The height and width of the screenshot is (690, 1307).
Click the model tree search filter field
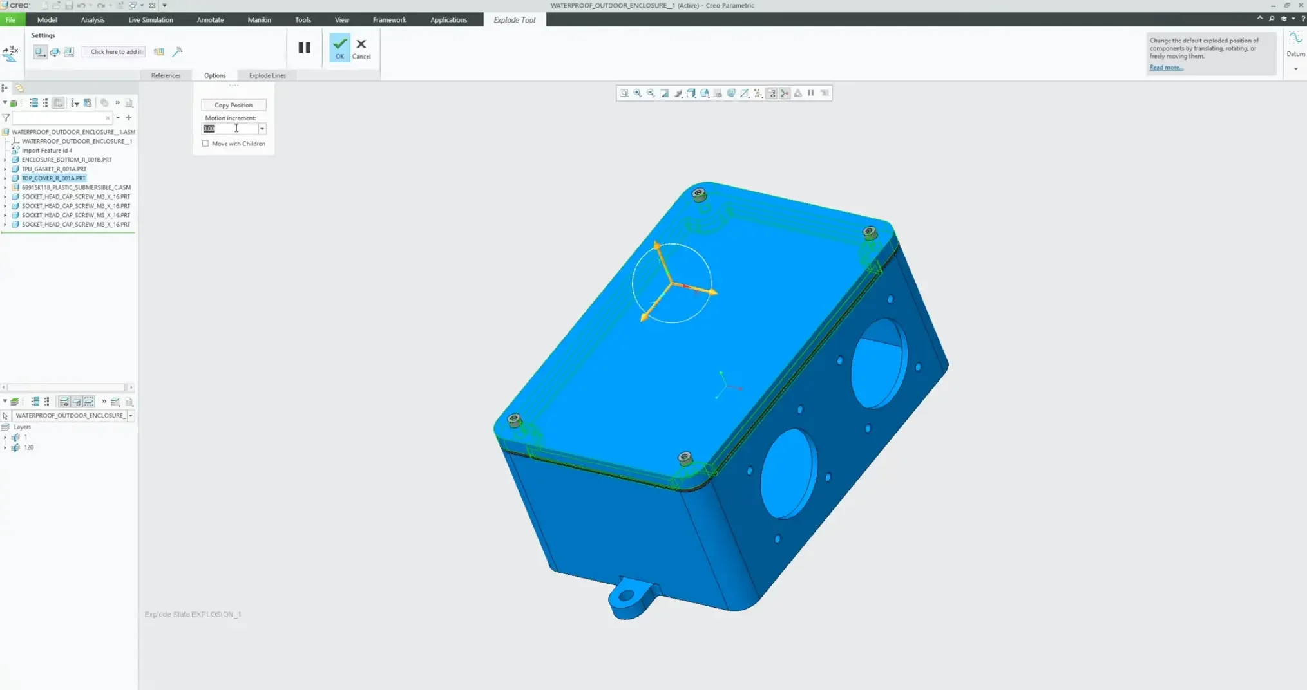tap(59, 118)
